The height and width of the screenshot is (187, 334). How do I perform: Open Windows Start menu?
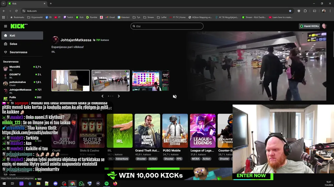click(4, 184)
